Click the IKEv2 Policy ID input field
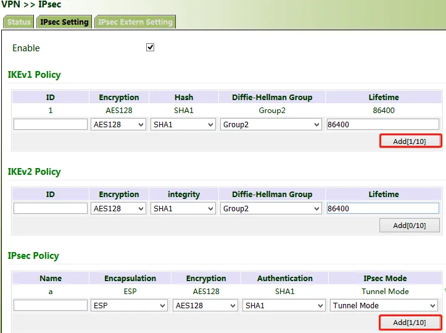446x333 pixels. click(x=51, y=208)
